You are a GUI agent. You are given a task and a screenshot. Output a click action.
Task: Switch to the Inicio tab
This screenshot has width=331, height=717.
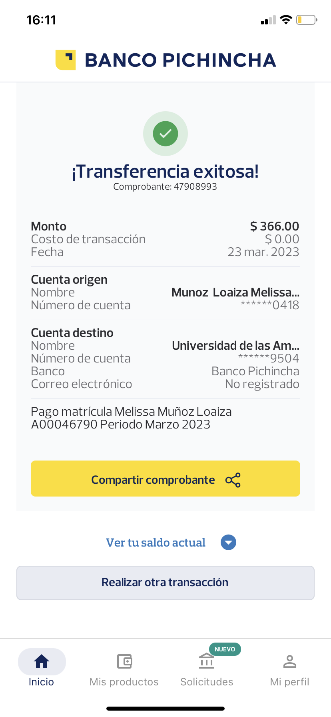tap(41, 682)
